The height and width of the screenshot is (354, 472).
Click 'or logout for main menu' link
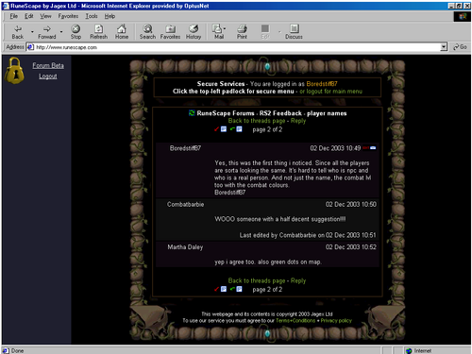(330, 92)
